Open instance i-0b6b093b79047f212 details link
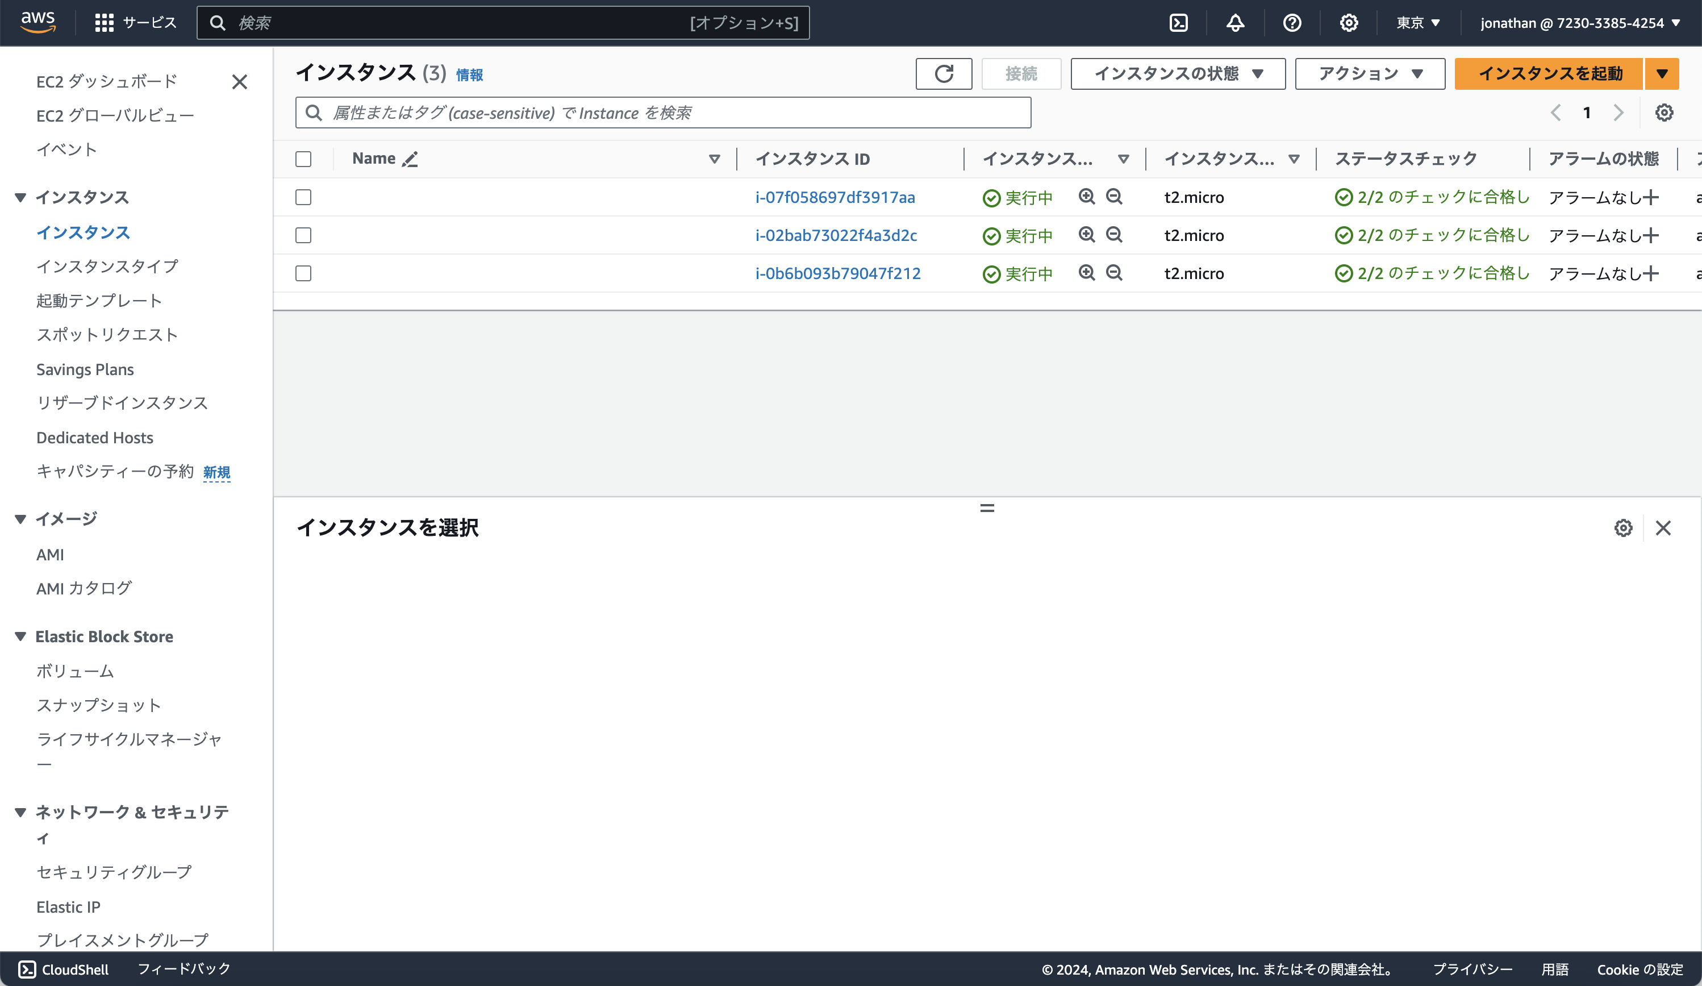The width and height of the screenshot is (1702, 986). tap(837, 273)
